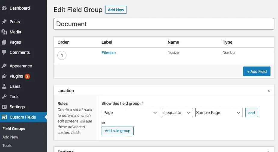Click the Users person icon

click(x=4, y=86)
